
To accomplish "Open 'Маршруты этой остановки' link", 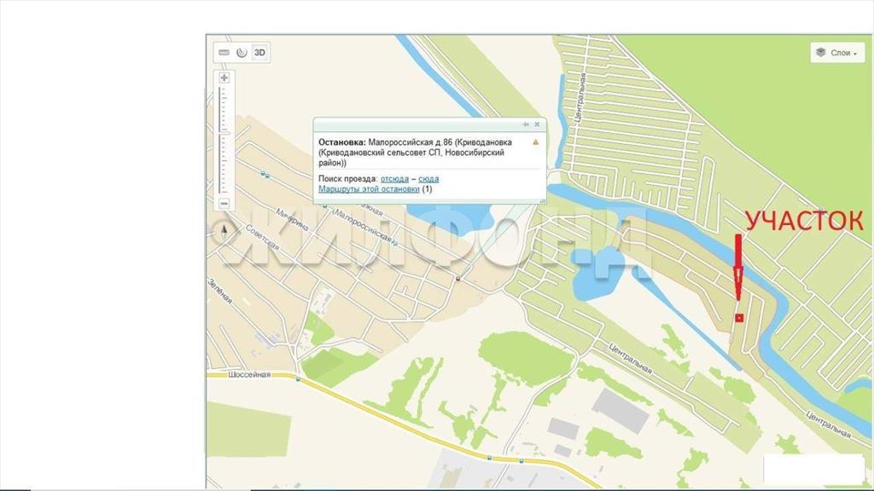I will coord(369,189).
